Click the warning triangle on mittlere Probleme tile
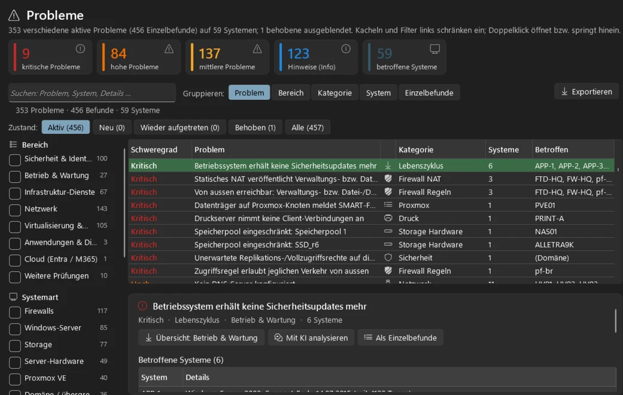Screen dimensions: 623x395 pyautogui.click(x=257, y=49)
